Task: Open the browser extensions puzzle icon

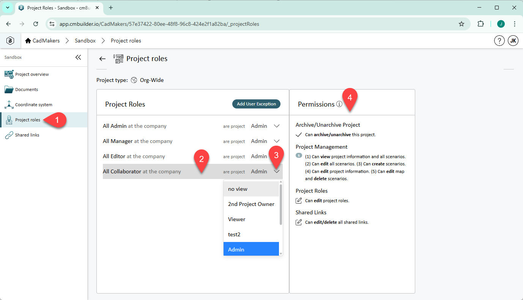Action: [x=480, y=24]
